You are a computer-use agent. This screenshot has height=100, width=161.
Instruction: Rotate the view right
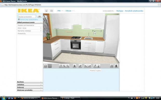[x=89, y=66]
